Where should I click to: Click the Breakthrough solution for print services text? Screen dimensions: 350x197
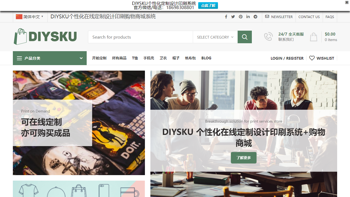(244, 121)
